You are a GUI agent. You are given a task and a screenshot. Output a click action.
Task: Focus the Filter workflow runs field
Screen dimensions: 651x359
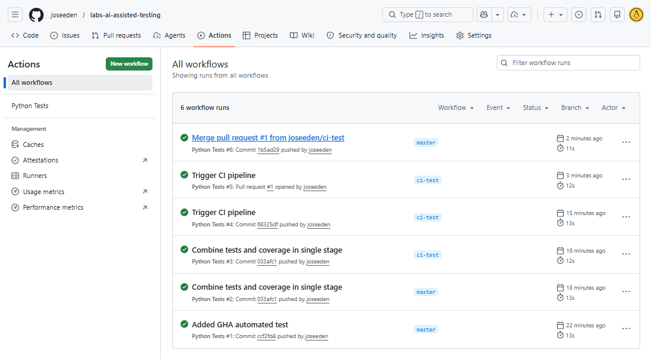[568, 63]
